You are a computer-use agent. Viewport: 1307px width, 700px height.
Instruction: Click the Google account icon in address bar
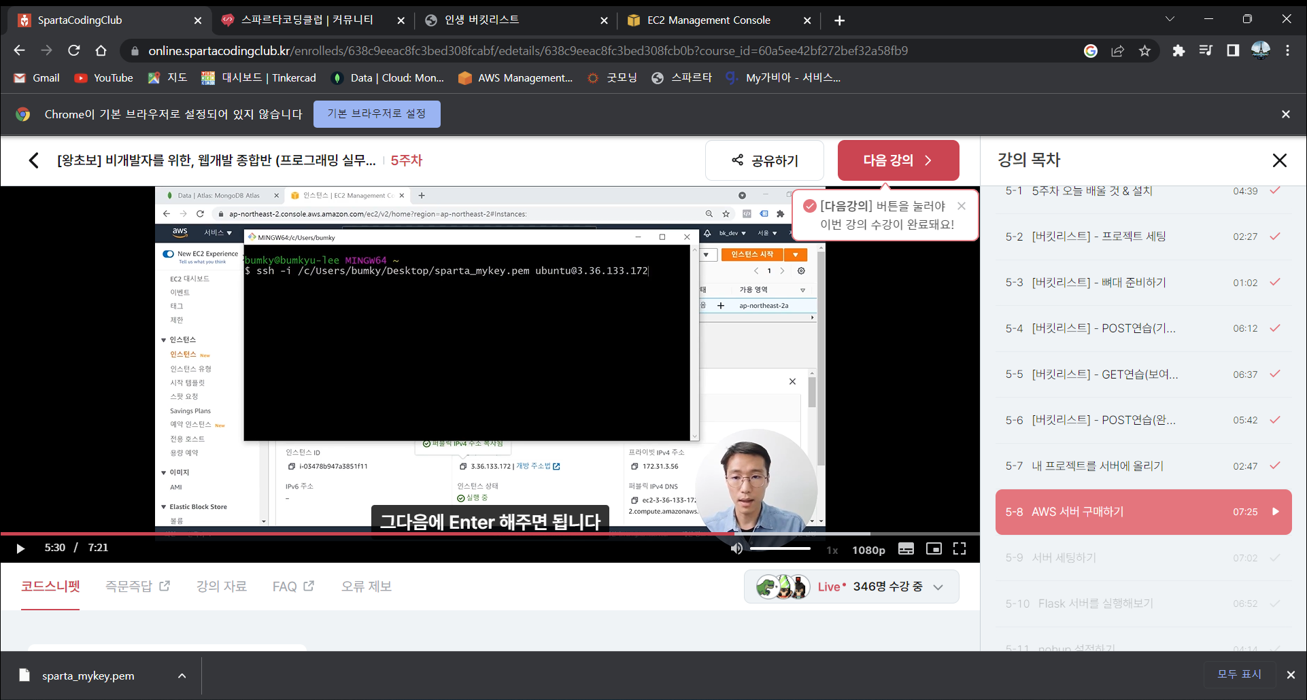(x=1091, y=50)
